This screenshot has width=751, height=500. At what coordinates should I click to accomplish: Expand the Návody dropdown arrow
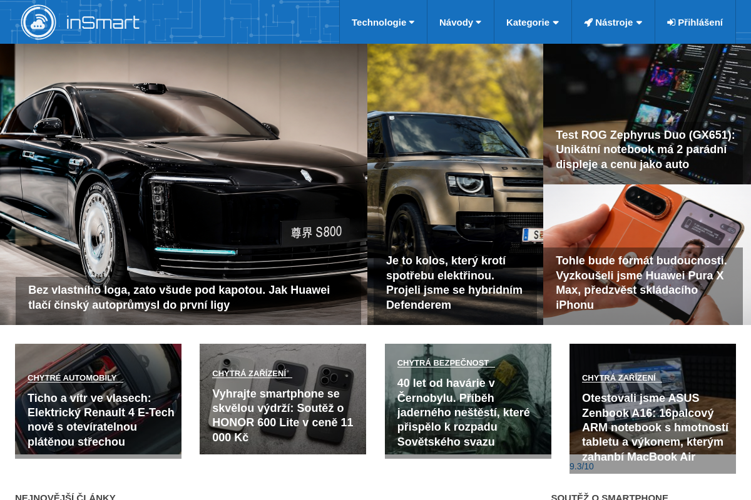point(479,22)
